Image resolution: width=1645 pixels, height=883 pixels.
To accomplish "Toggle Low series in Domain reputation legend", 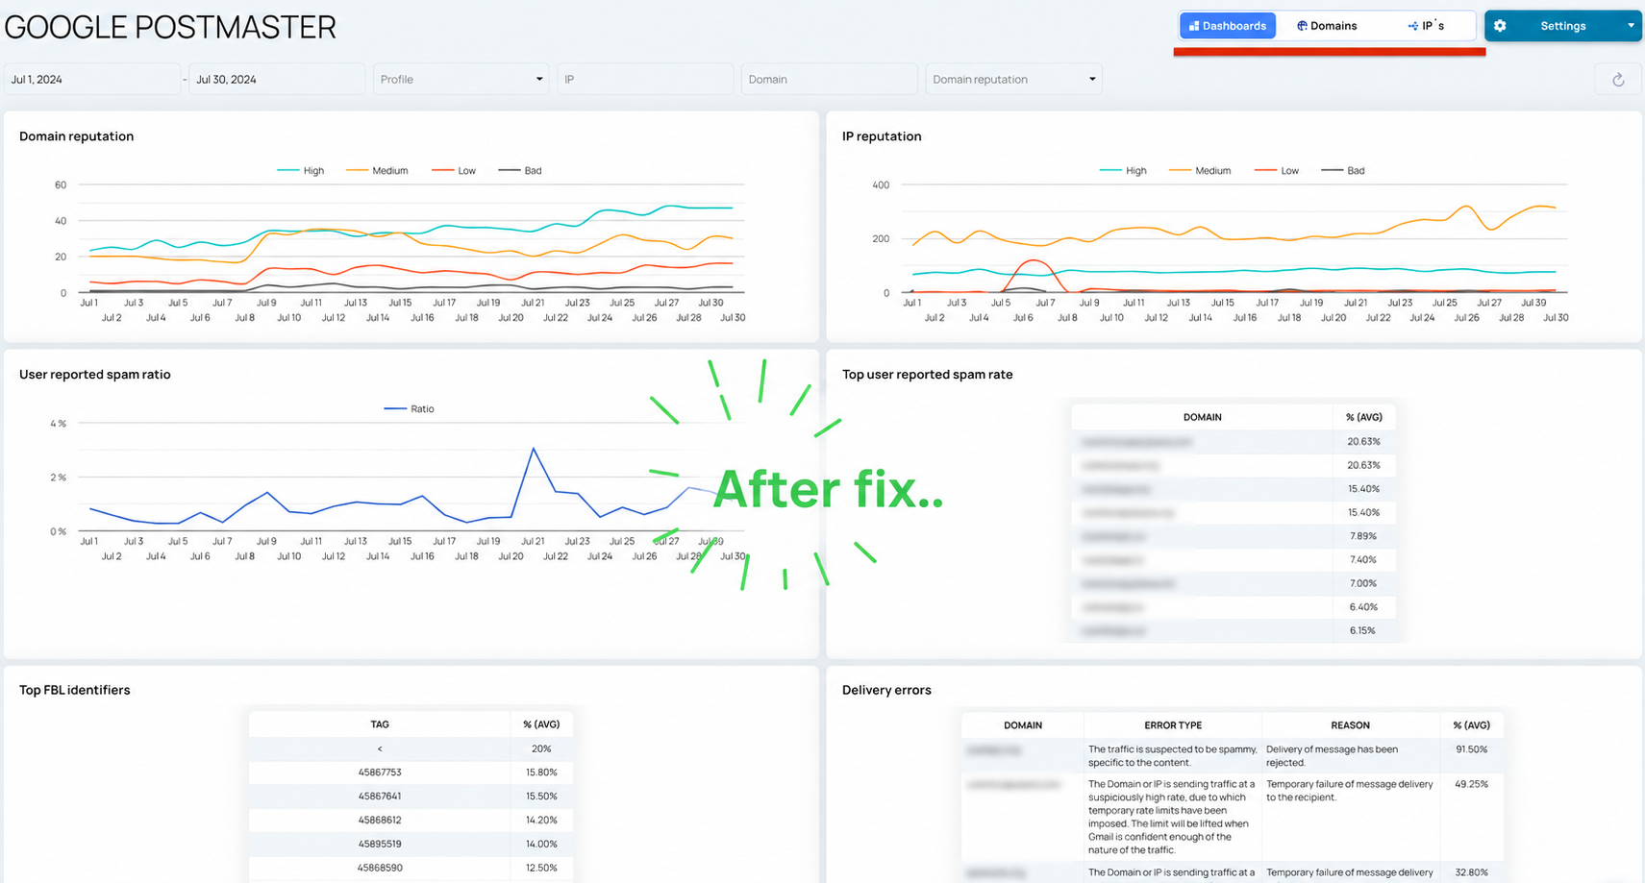I will point(455,171).
